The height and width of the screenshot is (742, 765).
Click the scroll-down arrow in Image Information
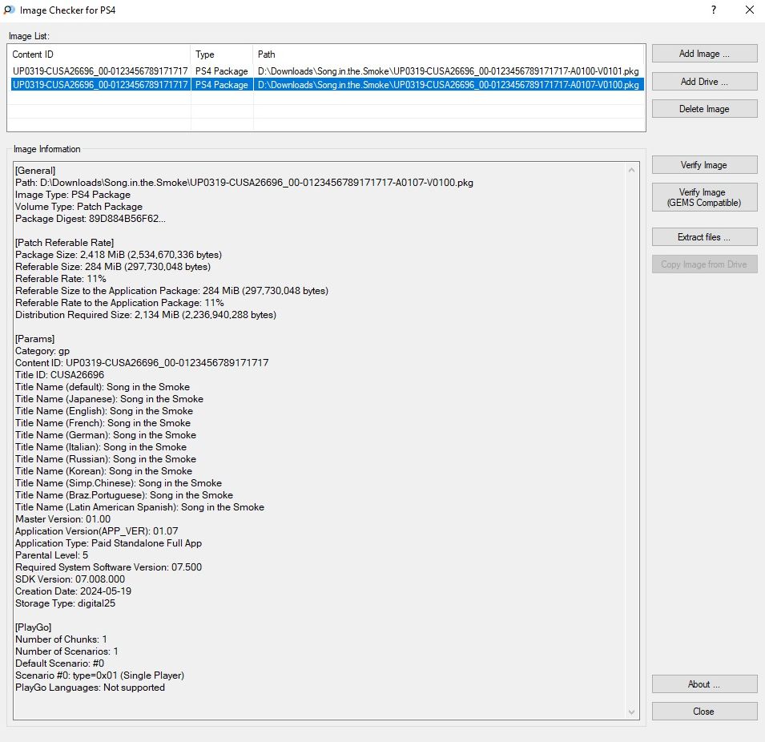(x=632, y=712)
